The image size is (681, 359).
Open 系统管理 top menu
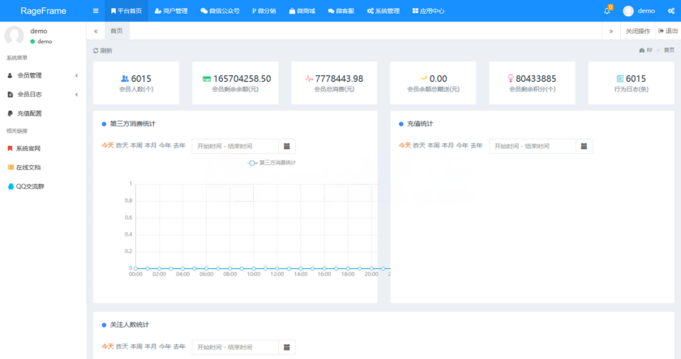click(x=383, y=11)
